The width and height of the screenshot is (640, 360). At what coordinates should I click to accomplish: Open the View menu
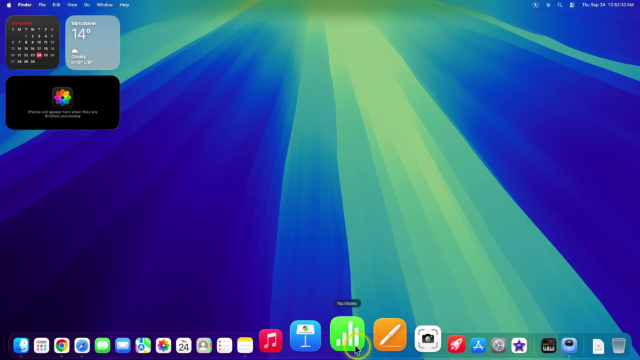pyautogui.click(x=72, y=5)
